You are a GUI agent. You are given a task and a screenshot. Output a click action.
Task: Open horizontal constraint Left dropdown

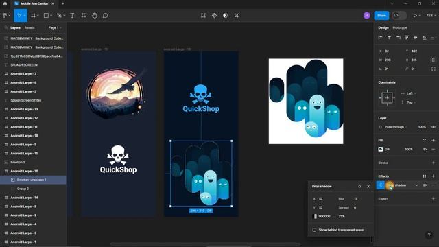click(x=411, y=93)
